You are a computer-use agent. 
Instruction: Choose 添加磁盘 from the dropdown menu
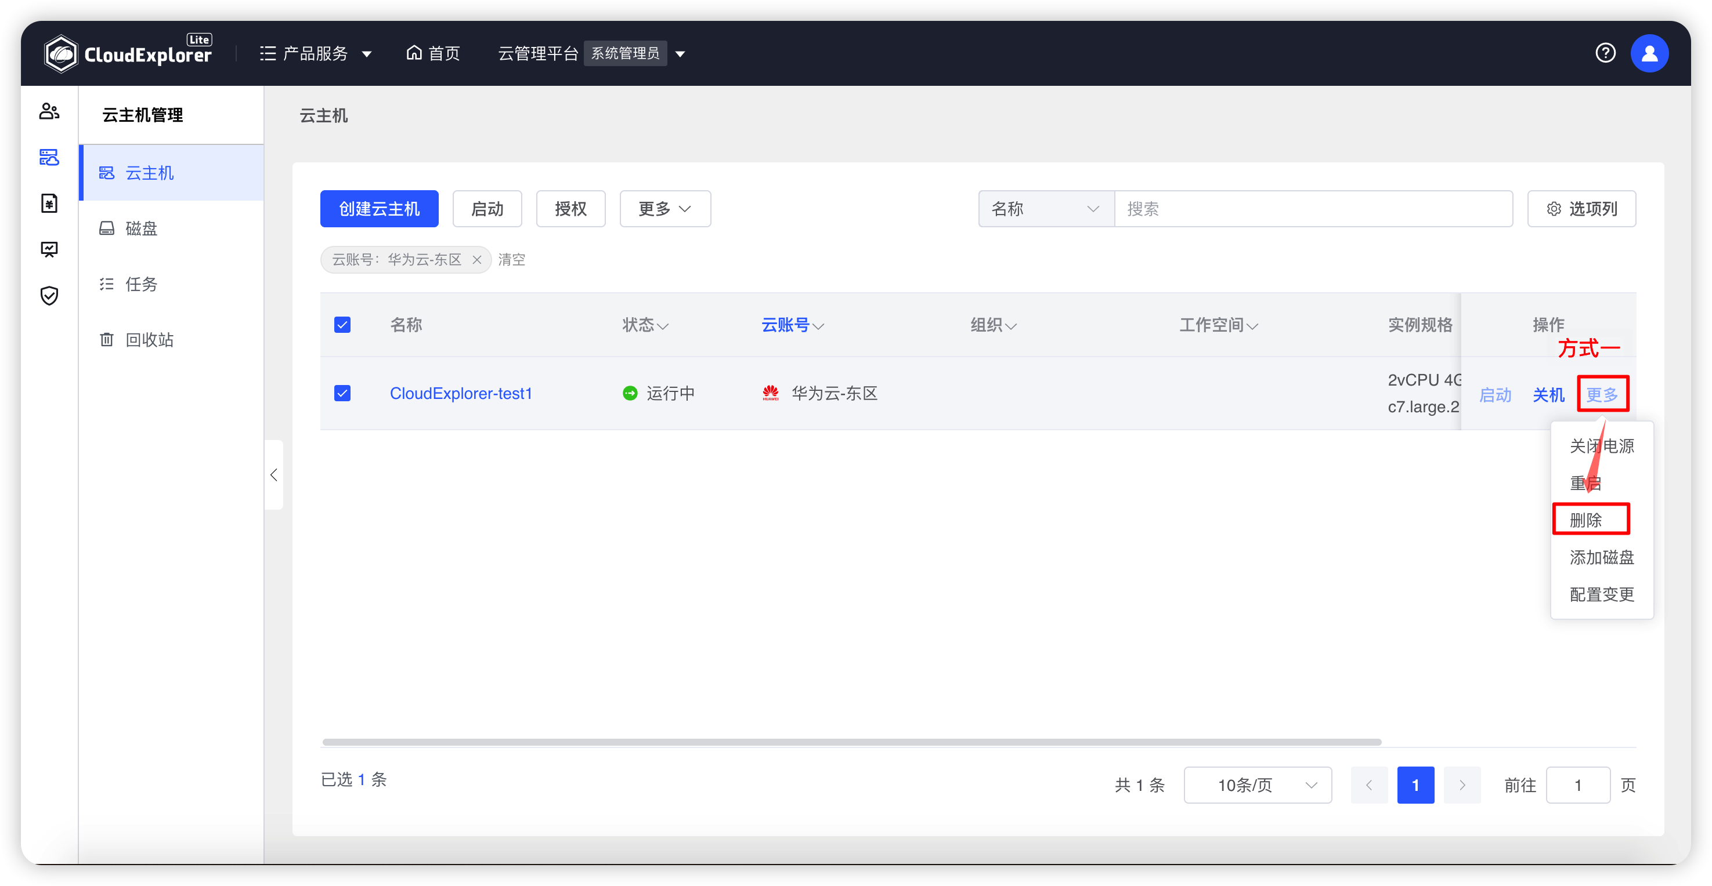click(x=1602, y=557)
